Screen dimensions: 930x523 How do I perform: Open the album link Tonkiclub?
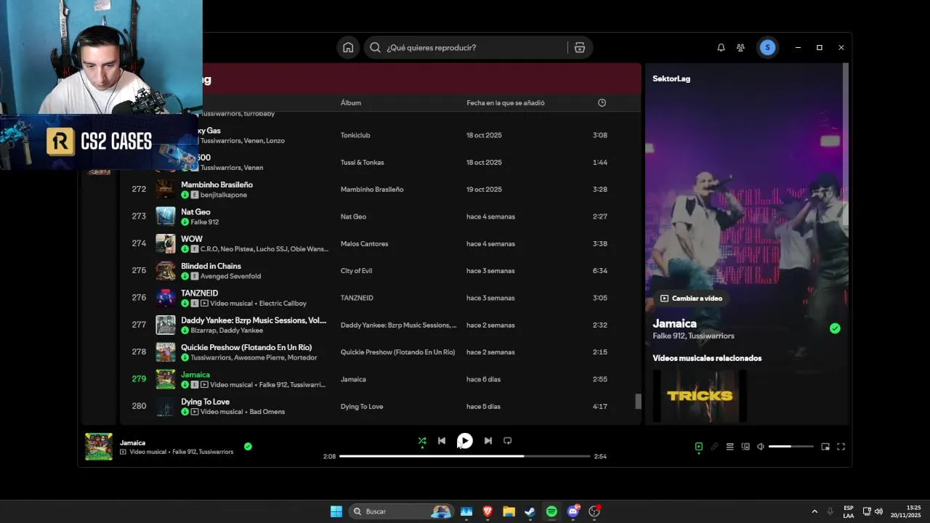pos(355,135)
